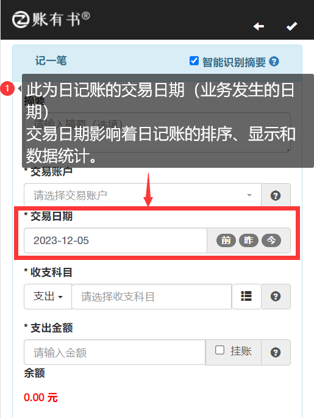The image size is (314, 418).
Task: Click the 请选择收支科目 input field
Action: click(x=152, y=297)
